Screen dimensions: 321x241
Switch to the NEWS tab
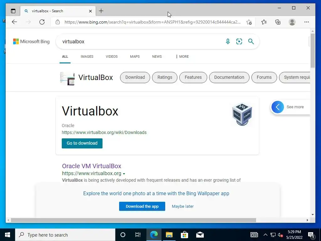coord(157,56)
